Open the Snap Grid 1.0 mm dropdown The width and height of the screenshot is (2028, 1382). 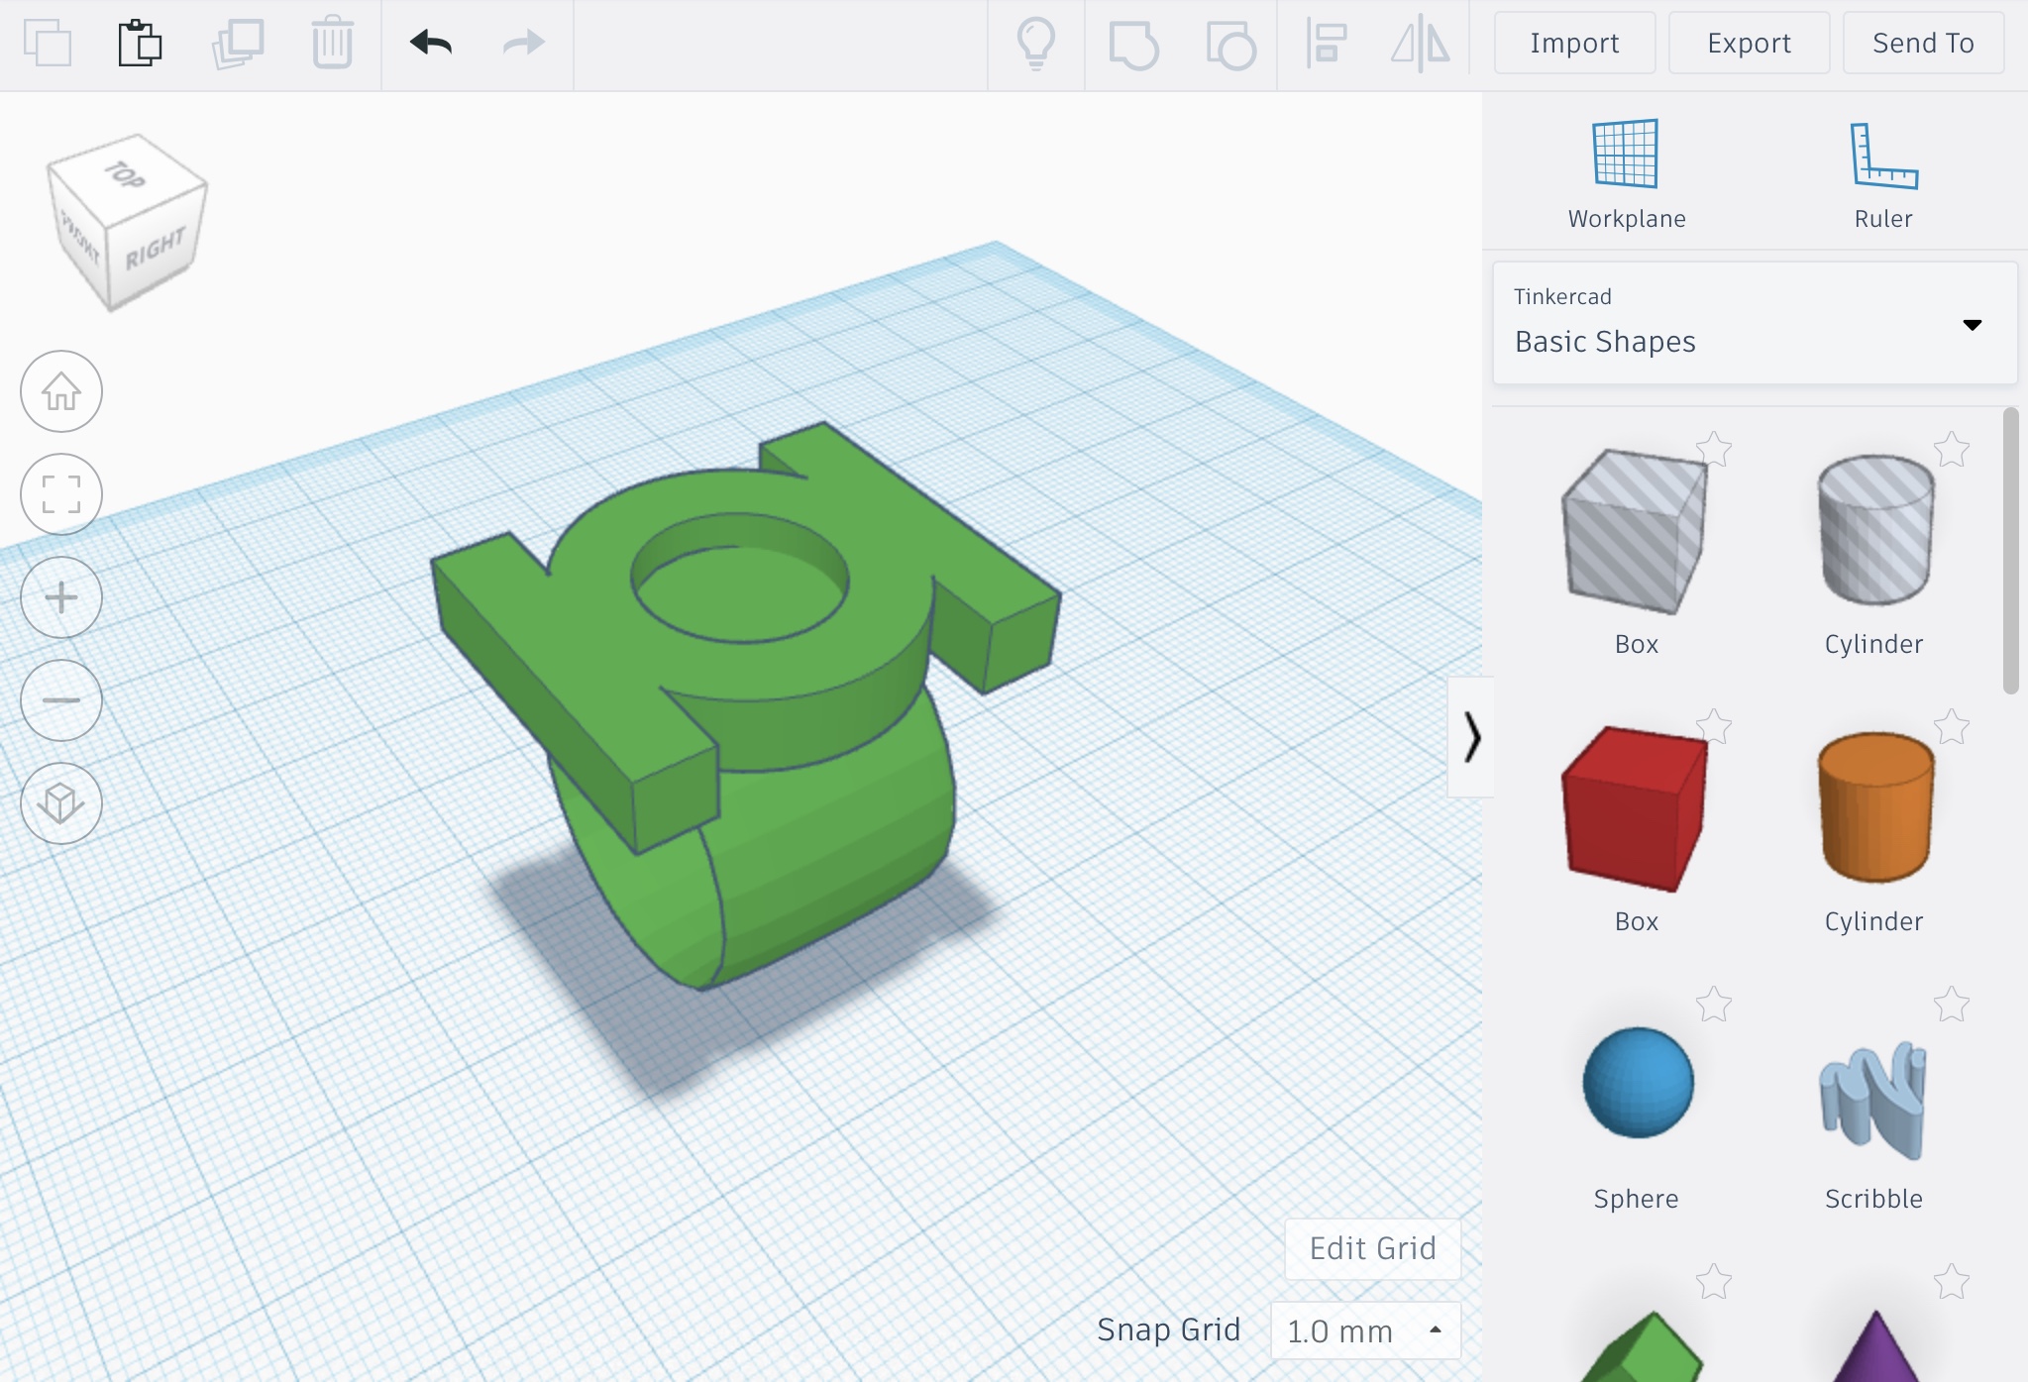pyautogui.click(x=1365, y=1330)
